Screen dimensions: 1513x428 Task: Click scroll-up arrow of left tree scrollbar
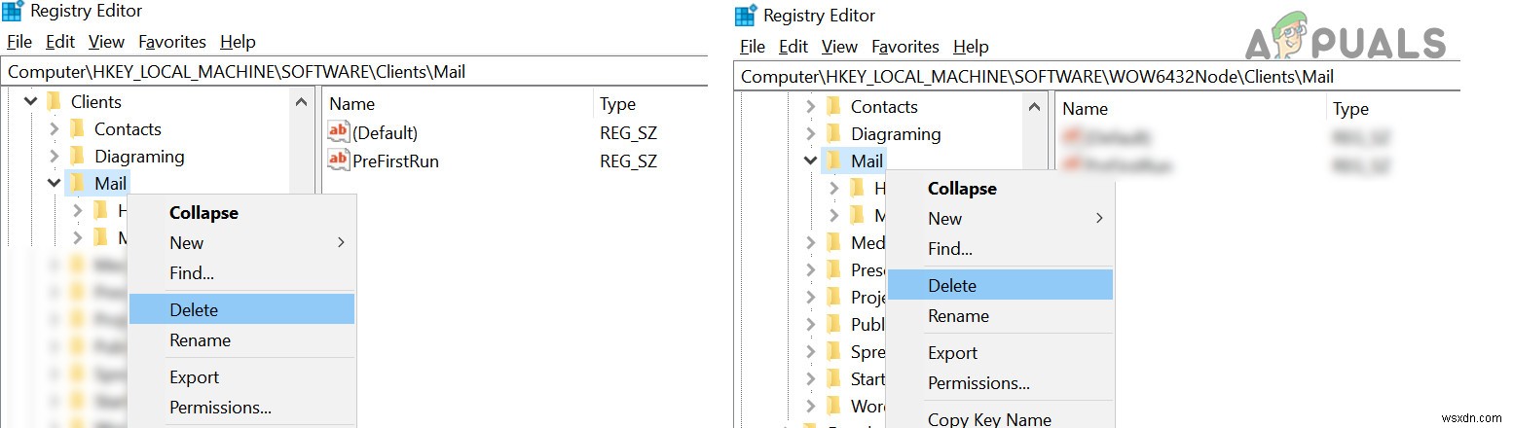tap(302, 102)
